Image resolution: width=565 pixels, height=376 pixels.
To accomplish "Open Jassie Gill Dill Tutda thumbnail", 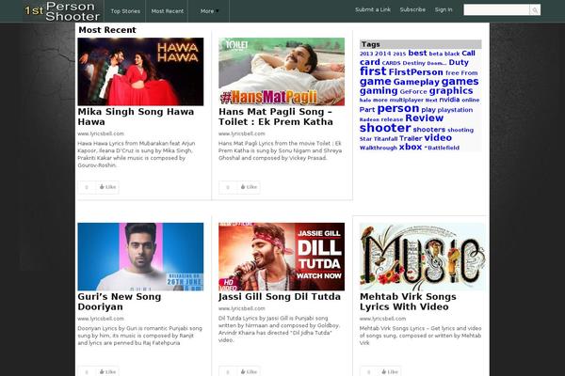I will 282,257.
